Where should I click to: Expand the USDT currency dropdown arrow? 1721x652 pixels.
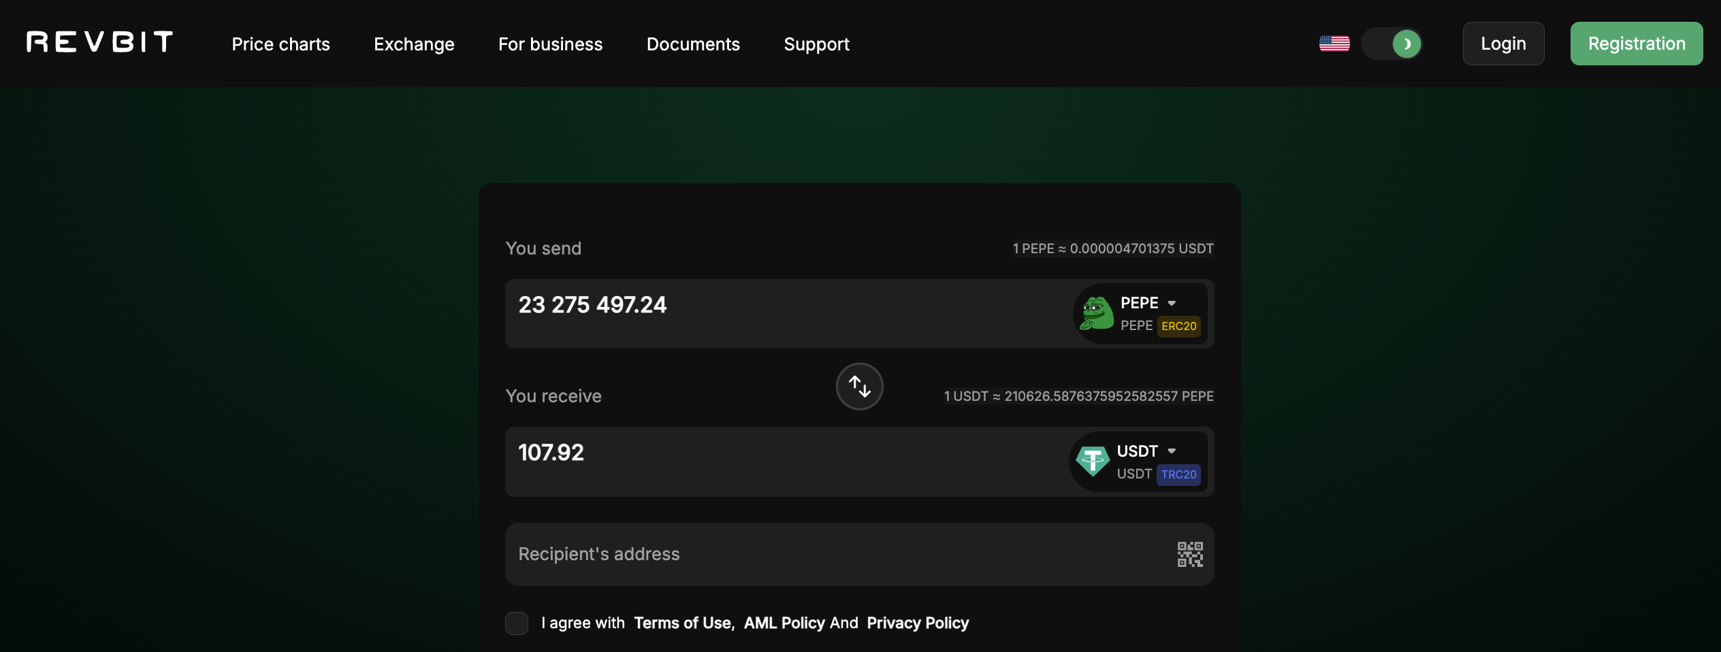click(x=1172, y=451)
